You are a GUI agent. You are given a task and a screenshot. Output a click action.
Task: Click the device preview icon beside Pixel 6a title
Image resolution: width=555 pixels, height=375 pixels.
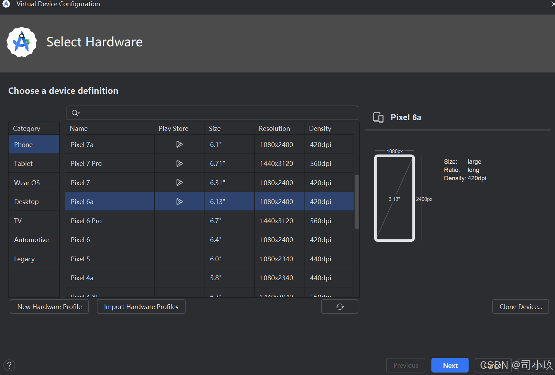[378, 117]
